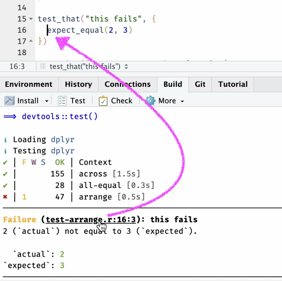Open the Tutorial tab
Image resolution: width=282 pixels, height=281 pixels.
[233, 84]
